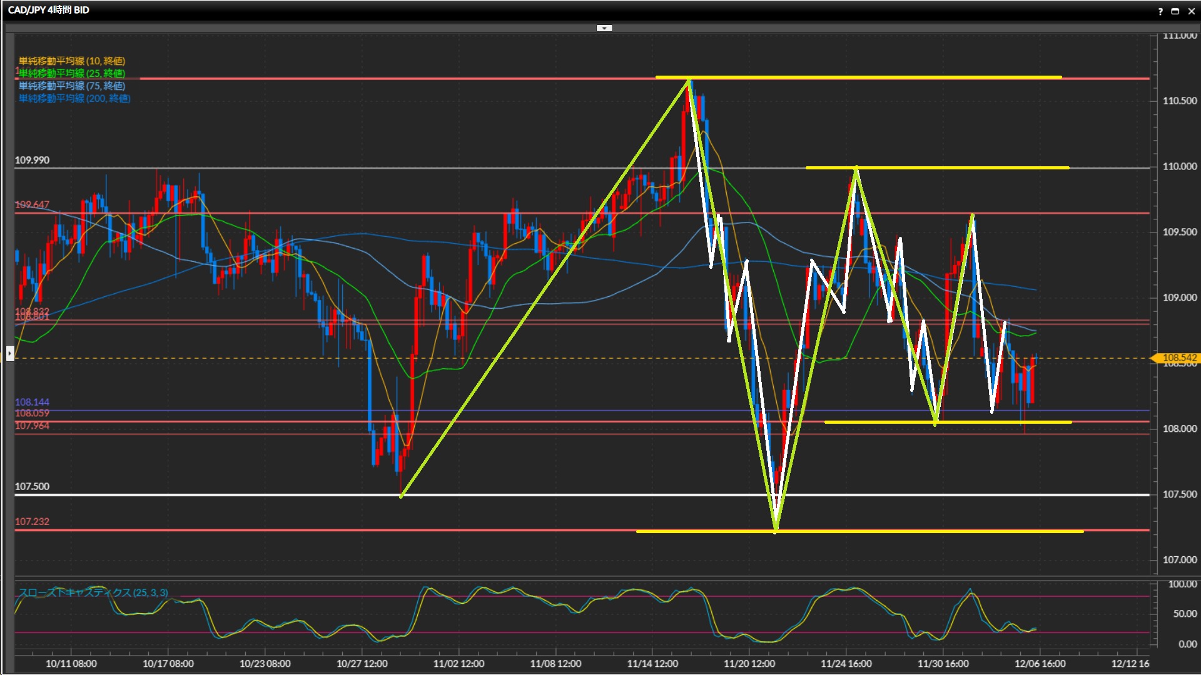This screenshot has width=1201, height=675.
Task: Click the 108.144 blue line label
Action: click(x=32, y=402)
